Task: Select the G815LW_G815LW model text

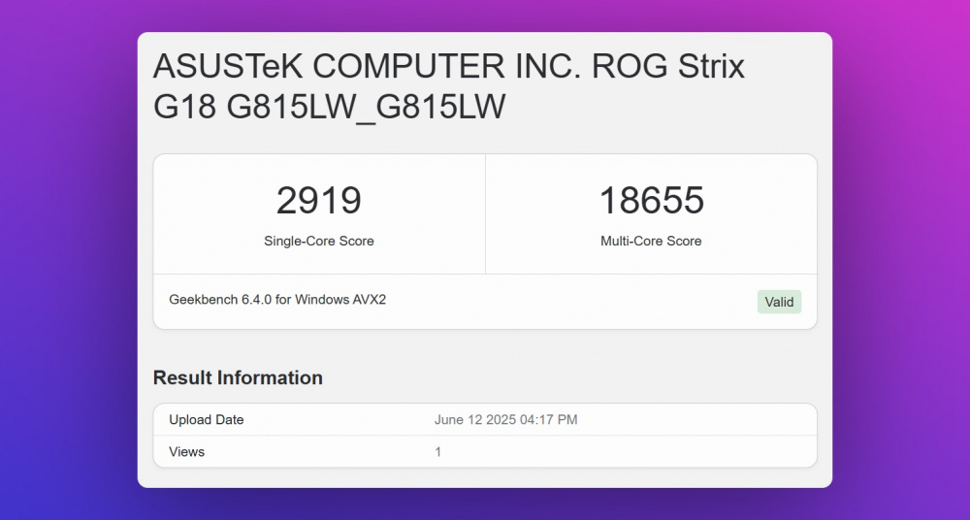Action: (366, 107)
